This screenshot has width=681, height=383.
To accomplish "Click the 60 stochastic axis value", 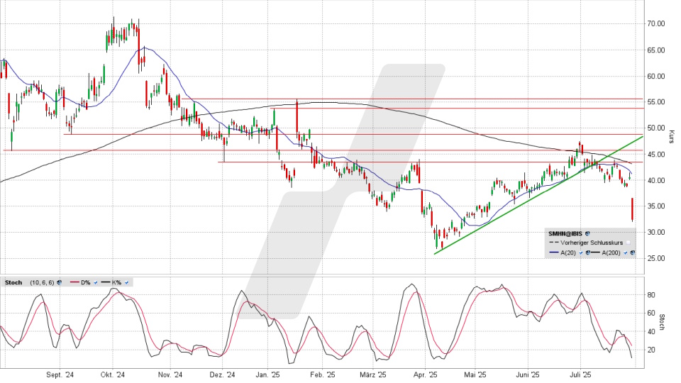I will tap(650, 313).
